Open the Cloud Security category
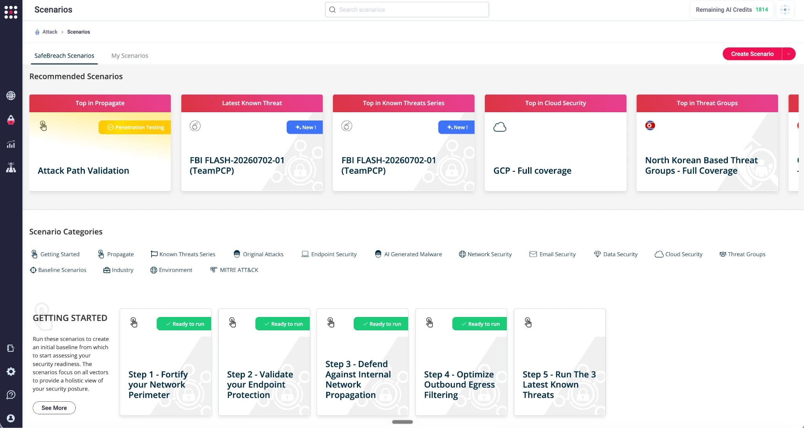This screenshot has height=428, width=804. [679, 254]
